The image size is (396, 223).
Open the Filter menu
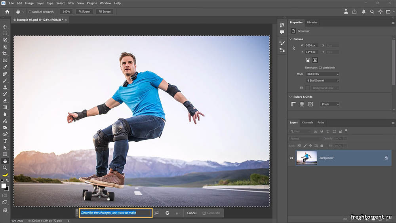click(70, 3)
